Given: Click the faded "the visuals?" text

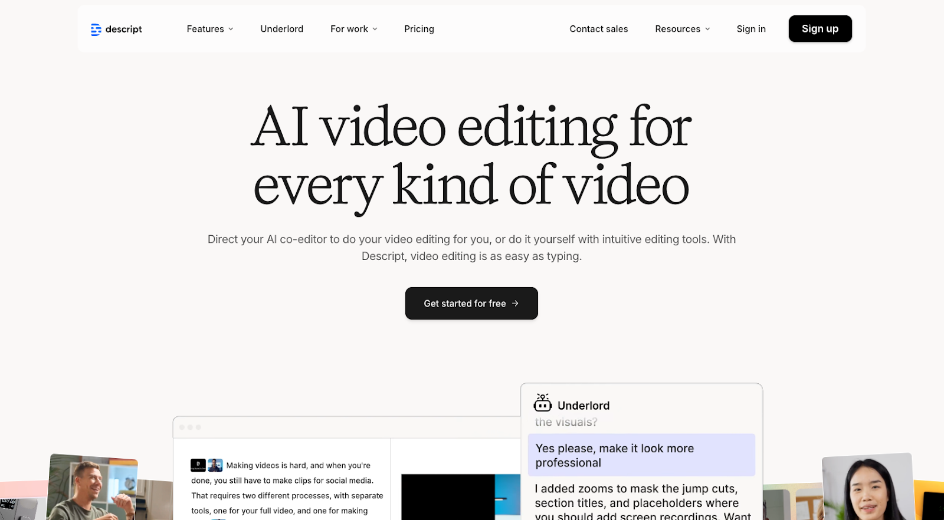Looking at the screenshot, I should tap(566, 422).
